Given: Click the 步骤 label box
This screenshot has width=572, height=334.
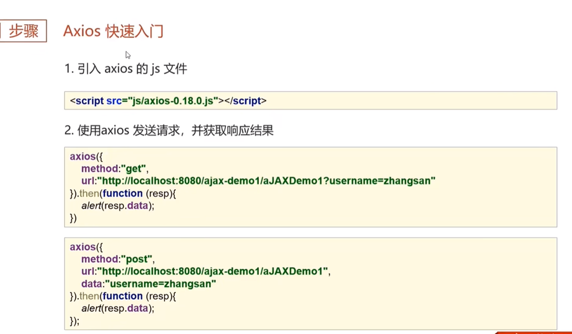Looking at the screenshot, I should pos(24,31).
